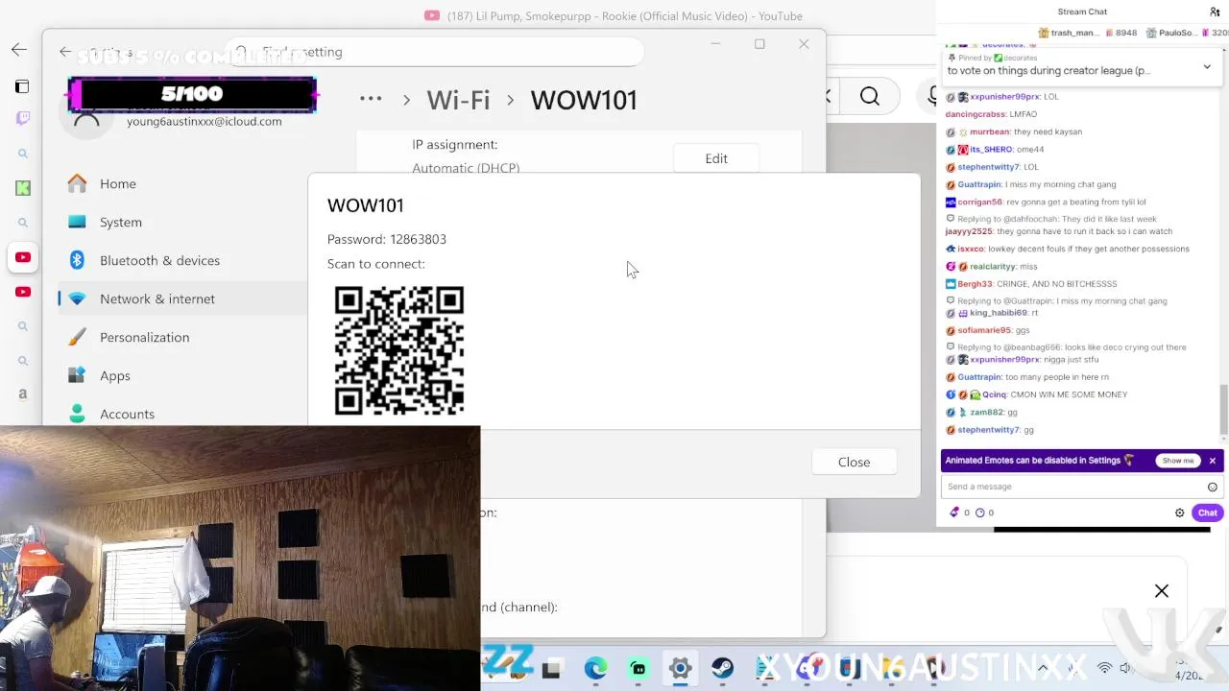Image resolution: width=1229 pixels, height=691 pixels.
Task: Click the browser back arrow at far left
Action: pyautogui.click(x=19, y=50)
